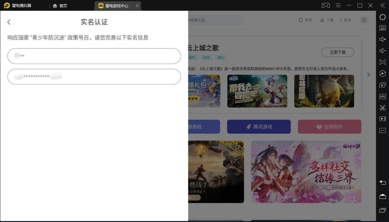Click the 立即下载 button
The width and height of the screenshot is (389, 222).
tap(337, 52)
